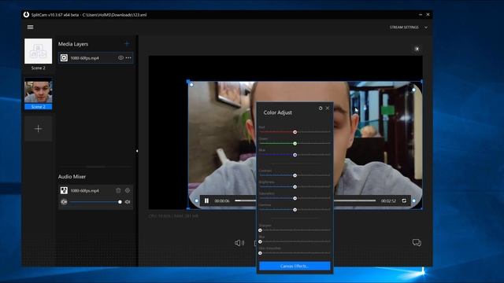Image resolution: width=504 pixels, height=283 pixels.
Task: Open more options for 1080-60fps.mp4 layer
Action: (x=128, y=57)
